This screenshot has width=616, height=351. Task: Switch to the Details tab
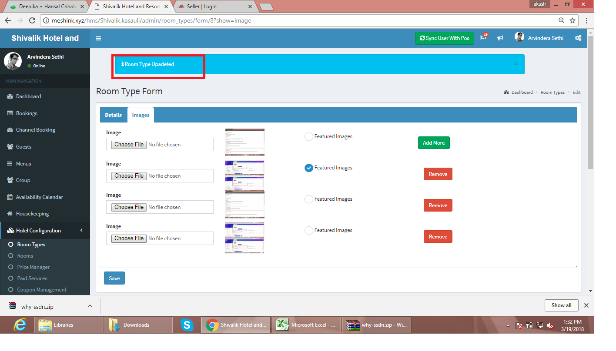tap(114, 115)
